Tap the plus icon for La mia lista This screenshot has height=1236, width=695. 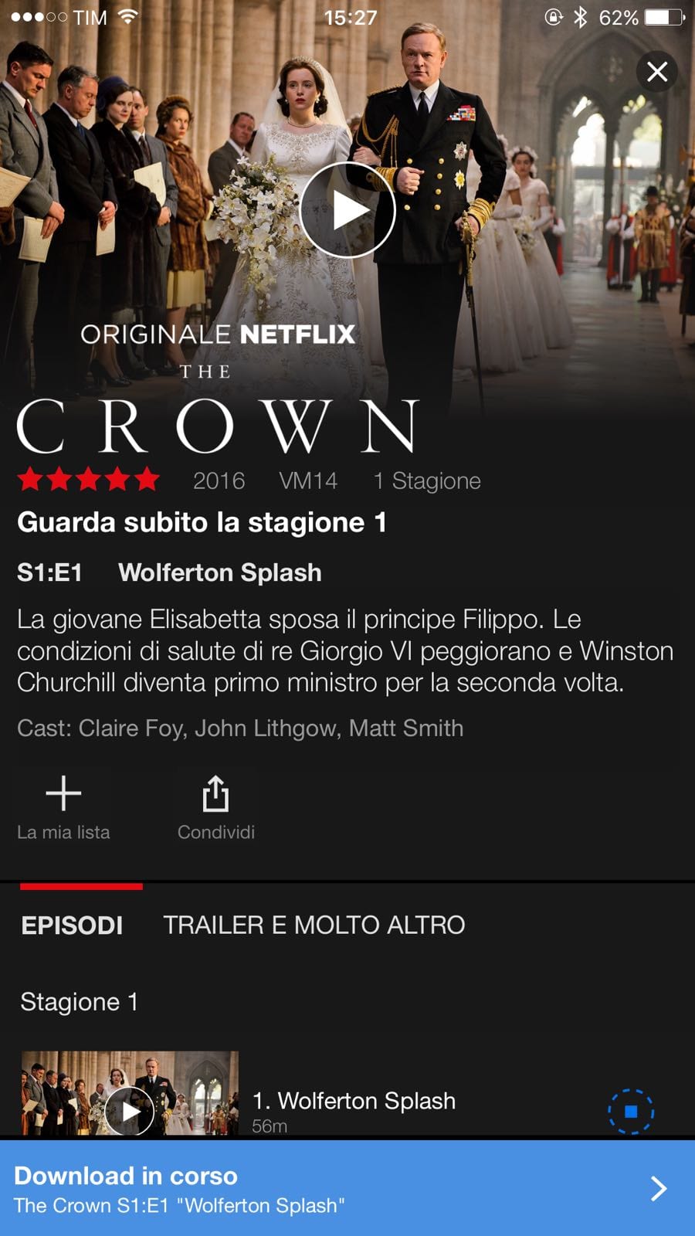(63, 793)
